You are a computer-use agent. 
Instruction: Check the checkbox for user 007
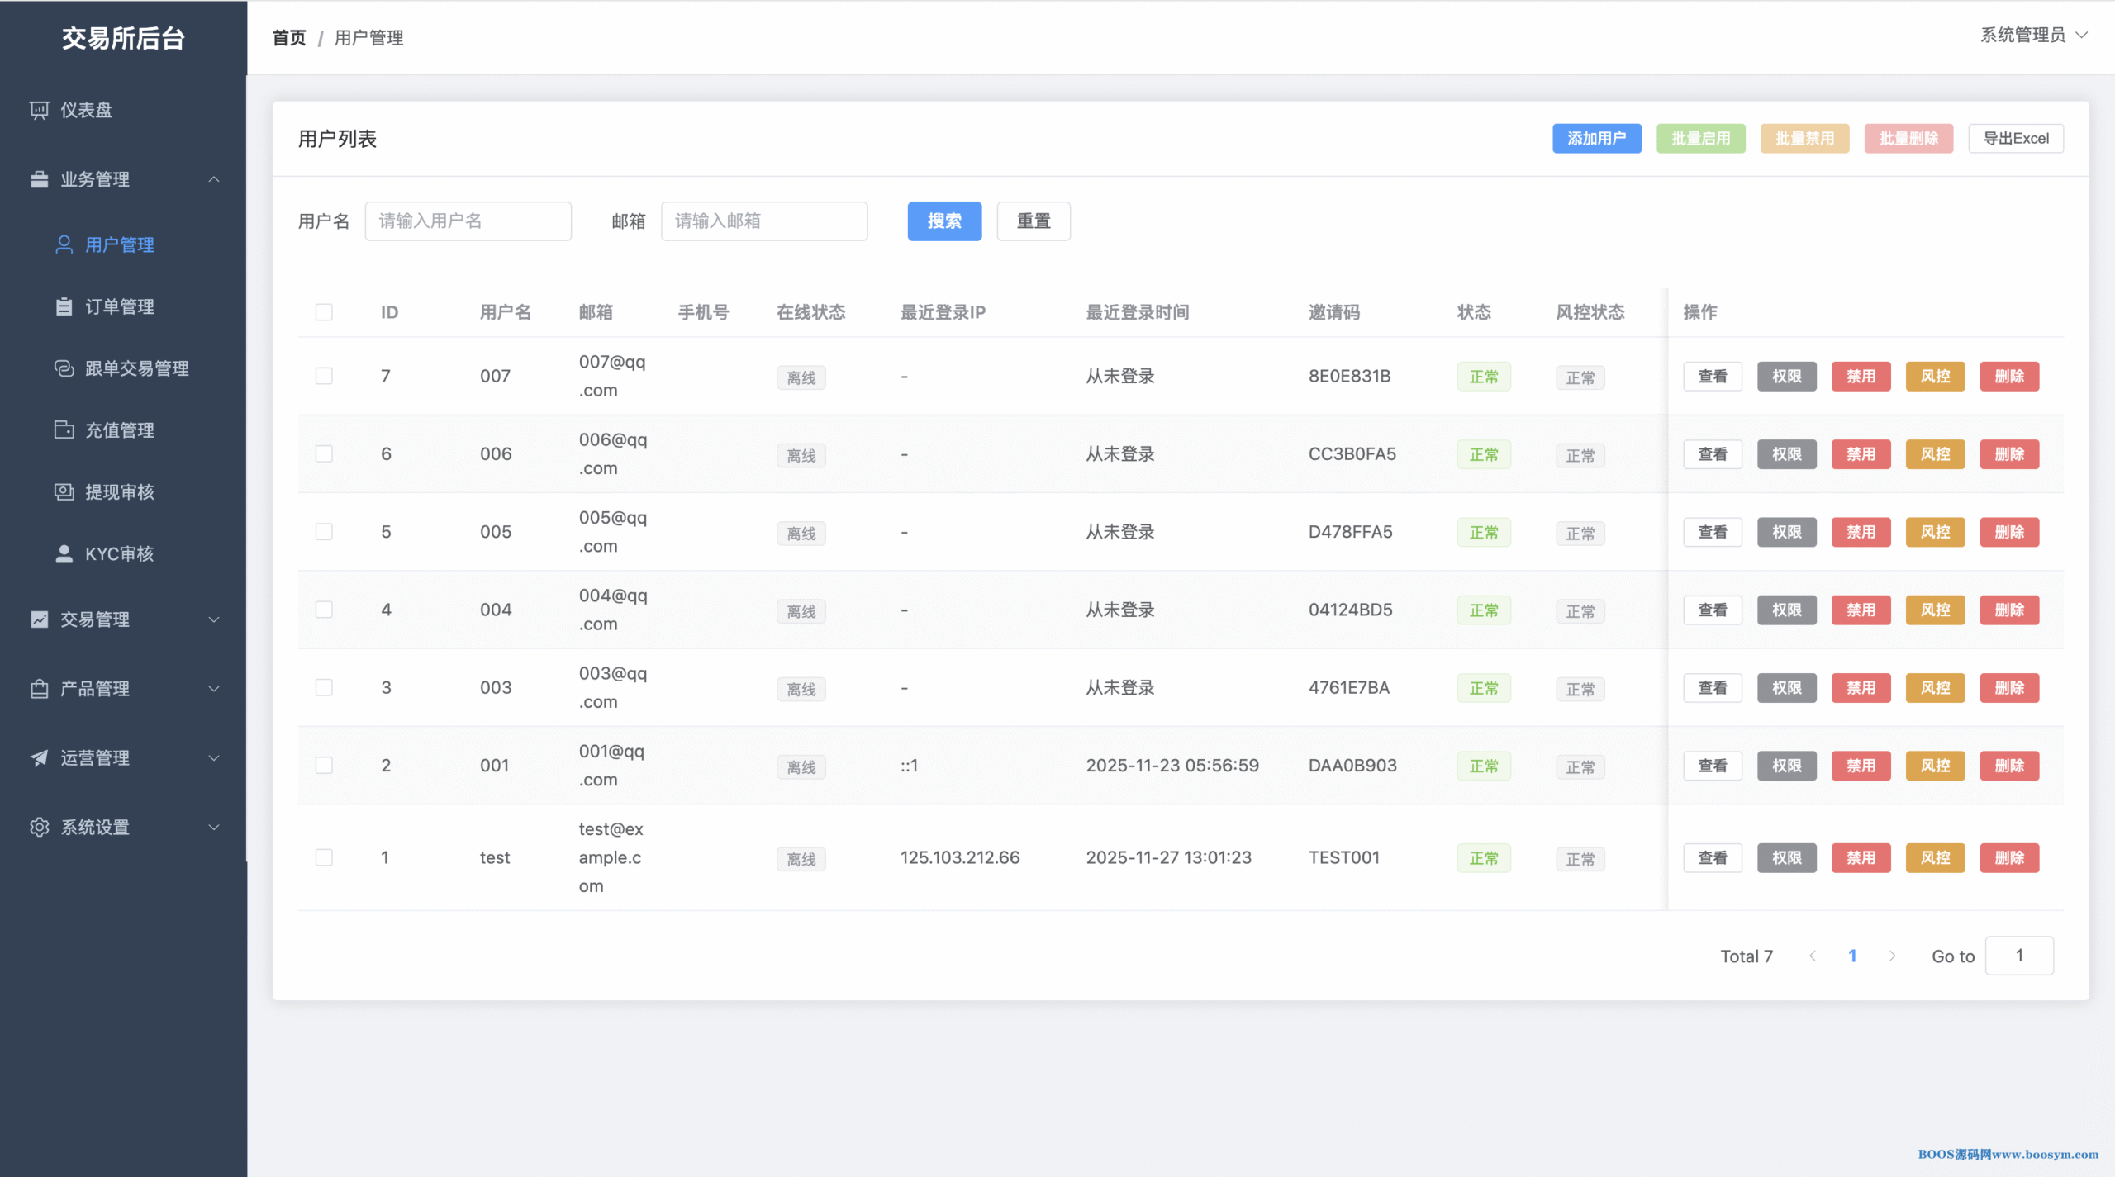point(324,376)
